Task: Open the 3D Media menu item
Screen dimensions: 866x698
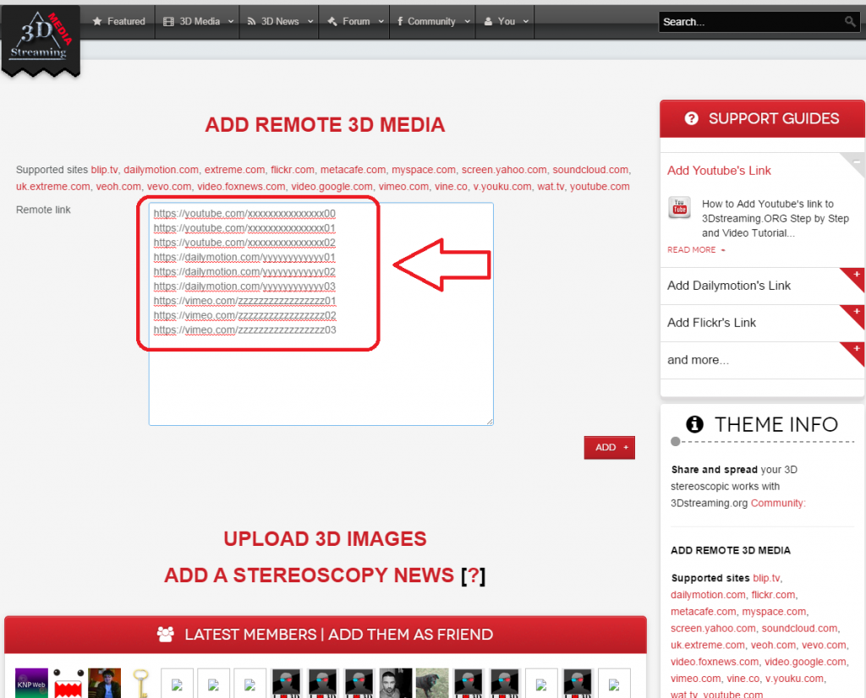Action: (x=198, y=21)
